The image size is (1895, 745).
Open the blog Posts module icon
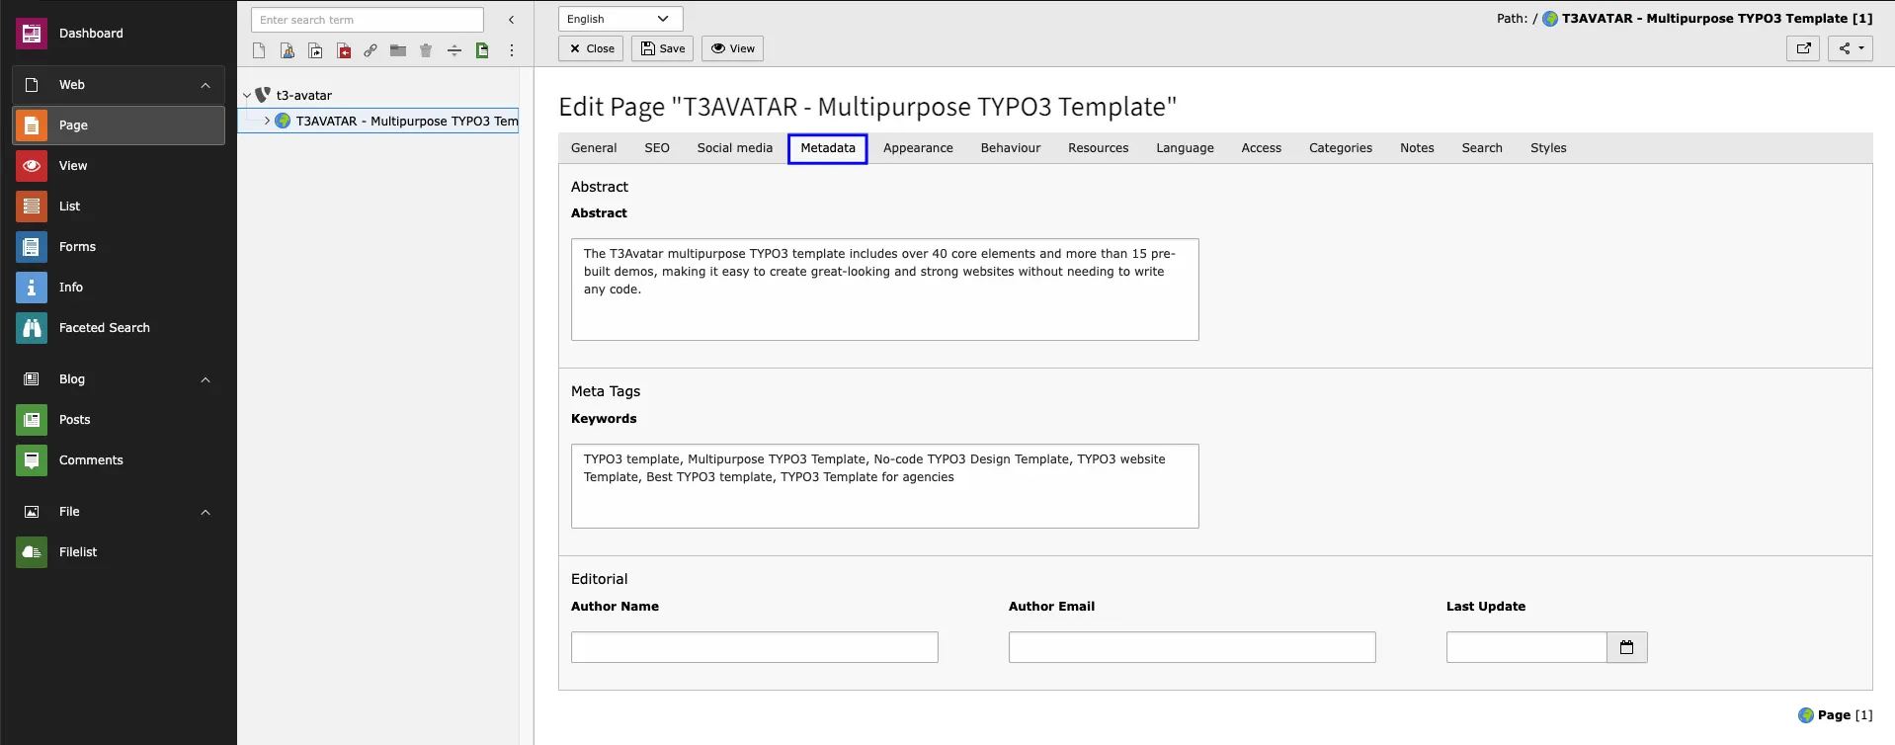[x=32, y=420]
